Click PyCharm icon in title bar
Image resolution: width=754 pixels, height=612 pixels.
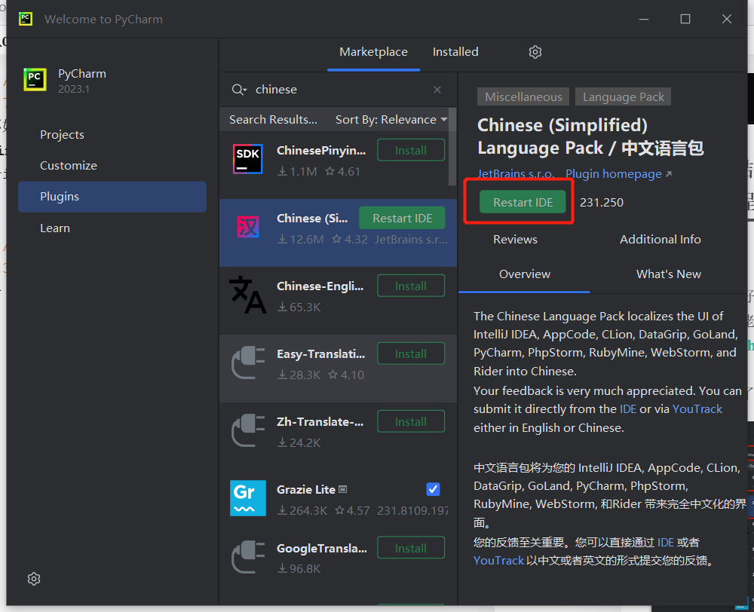tap(26, 19)
